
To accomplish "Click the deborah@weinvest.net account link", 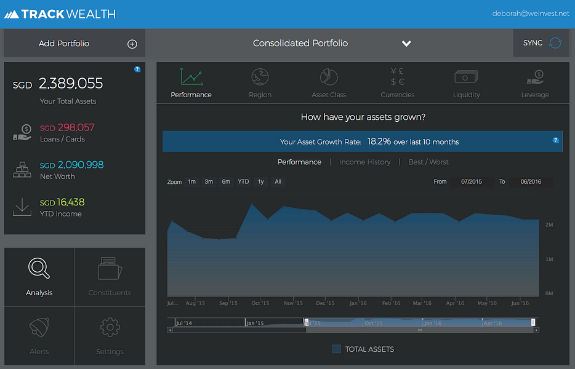I will coord(531,14).
